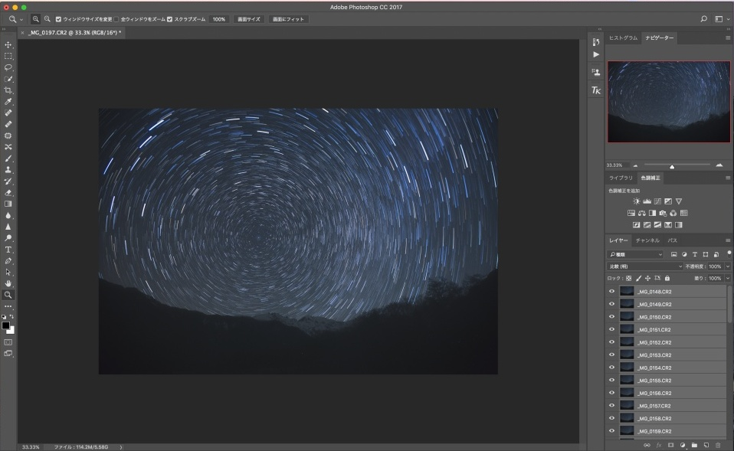Image resolution: width=734 pixels, height=451 pixels.
Task: Toggle layer filtering switch
Action: tap(729, 253)
